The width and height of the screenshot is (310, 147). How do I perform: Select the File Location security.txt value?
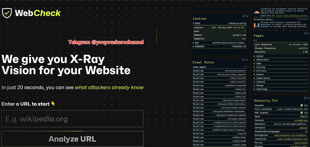click(x=292, y=109)
